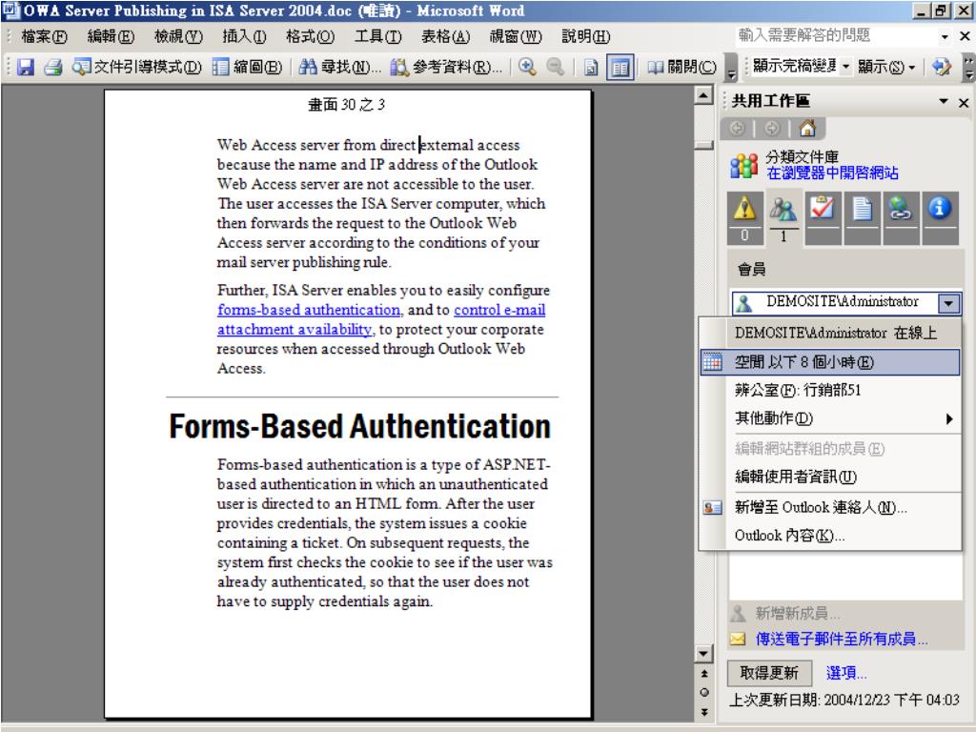
Task: Click the select browse object circle button
Action: (x=704, y=692)
